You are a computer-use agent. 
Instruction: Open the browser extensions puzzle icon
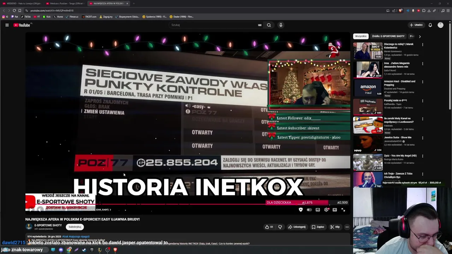click(x=424, y=11)
